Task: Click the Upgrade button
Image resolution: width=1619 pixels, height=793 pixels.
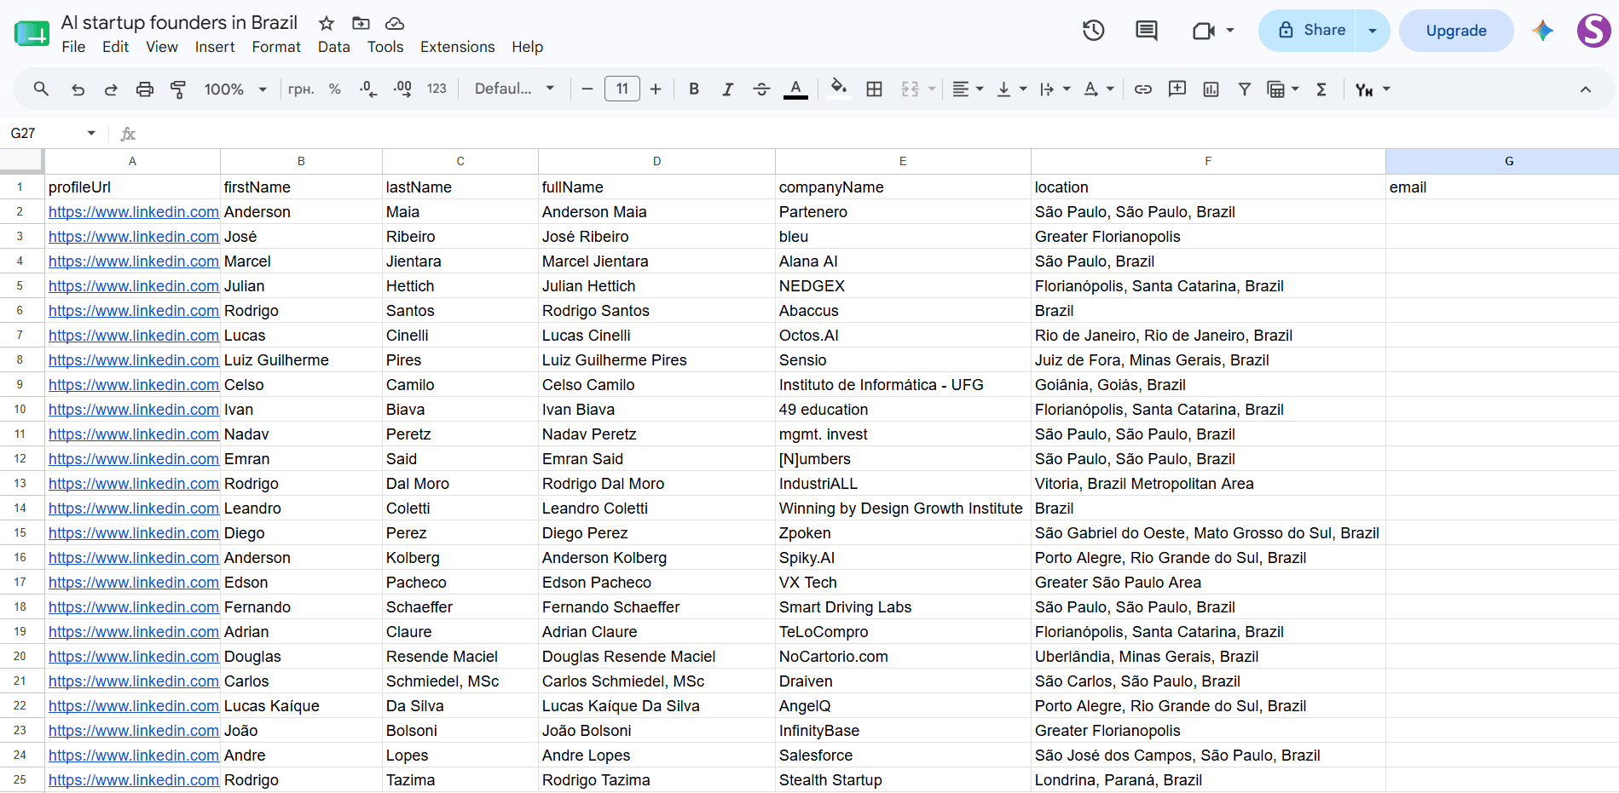Action: (x=1456, y=31)
